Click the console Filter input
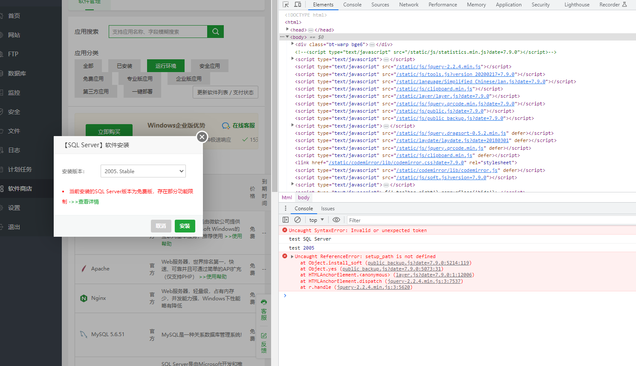This screenshot has height=366, width=636. pos(490,220)
